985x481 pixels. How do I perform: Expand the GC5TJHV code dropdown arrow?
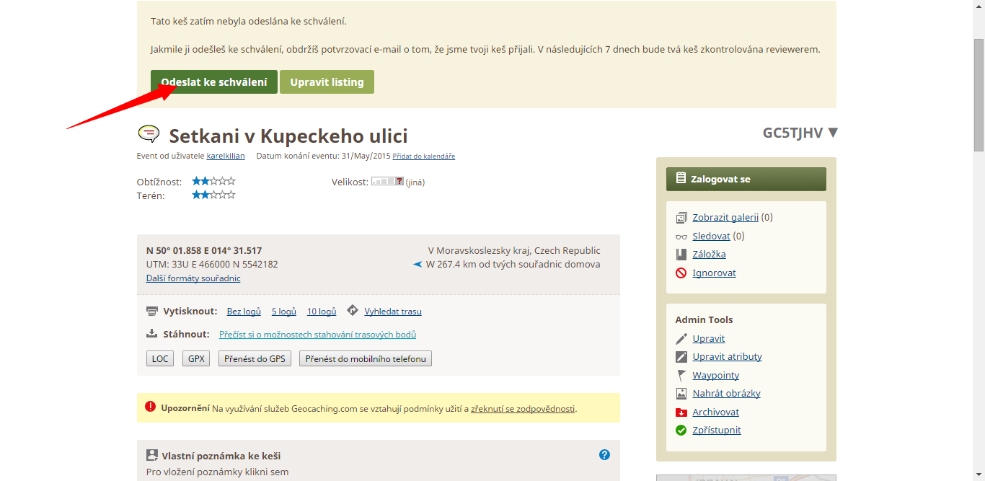pyautogui.click(x=833, y=133)
